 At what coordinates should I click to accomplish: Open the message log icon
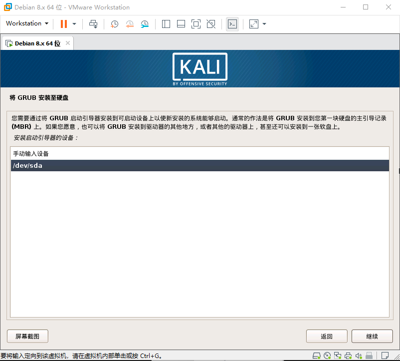coord(385,356)
